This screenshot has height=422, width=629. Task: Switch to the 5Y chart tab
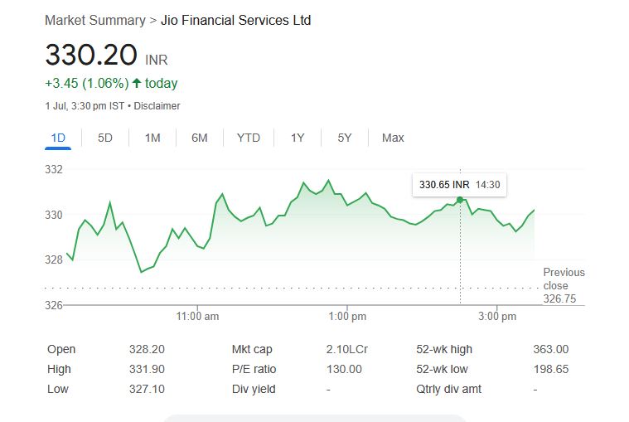(345, 138)
